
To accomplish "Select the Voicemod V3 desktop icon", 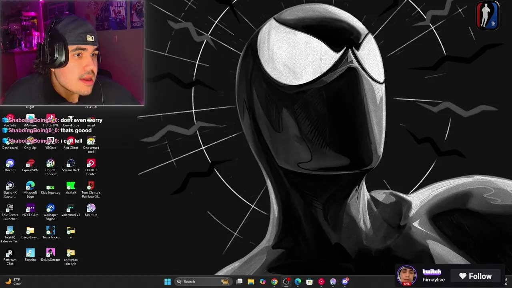I will pos(71,210).
